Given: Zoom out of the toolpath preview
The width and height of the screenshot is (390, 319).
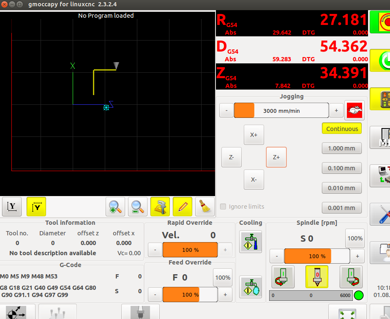Looking at the screenshot, I should click(x=138, y=207).
